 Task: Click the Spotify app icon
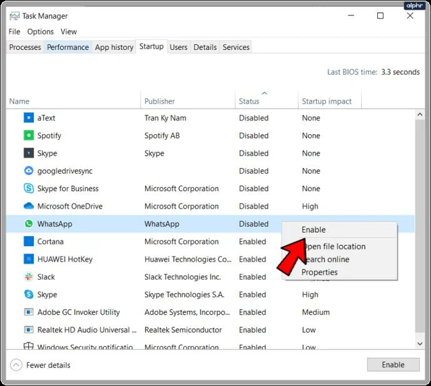click(x=29, y=136)
